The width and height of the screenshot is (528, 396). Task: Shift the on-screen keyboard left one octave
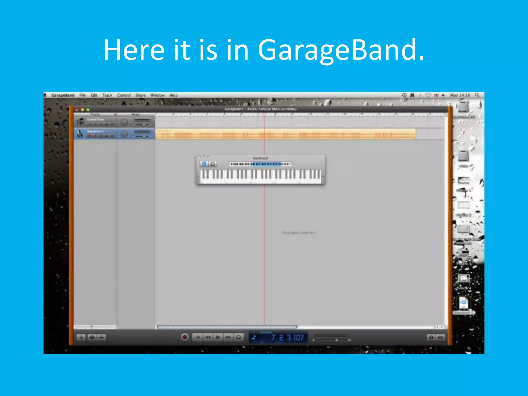[198, 177]
